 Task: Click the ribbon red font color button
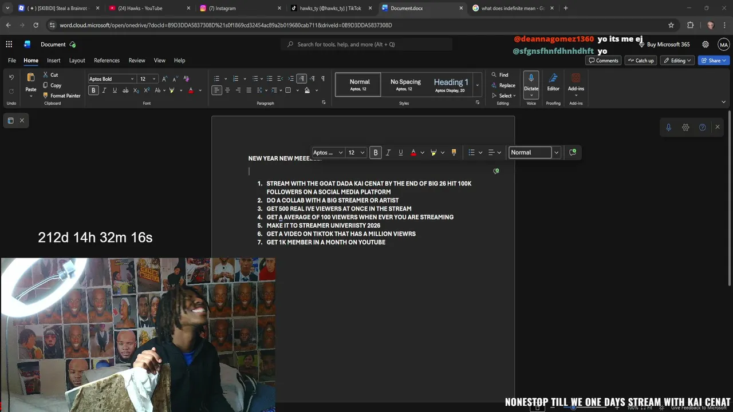pyautogui.click(x=191, y=90)
